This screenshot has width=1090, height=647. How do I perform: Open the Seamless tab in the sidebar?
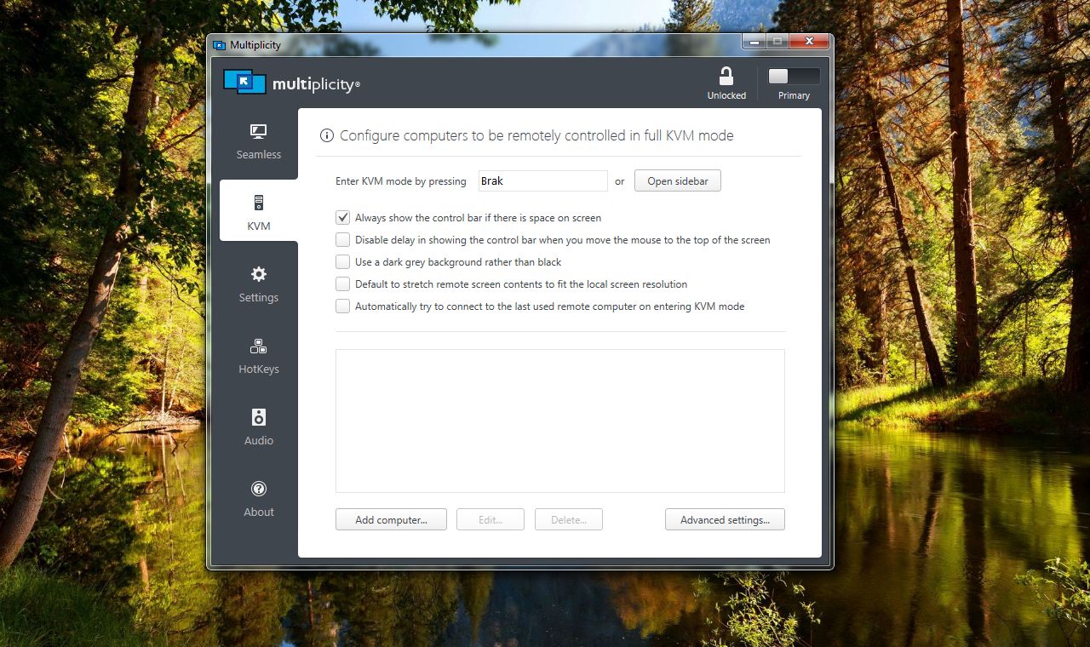click(x=259, y=142)
